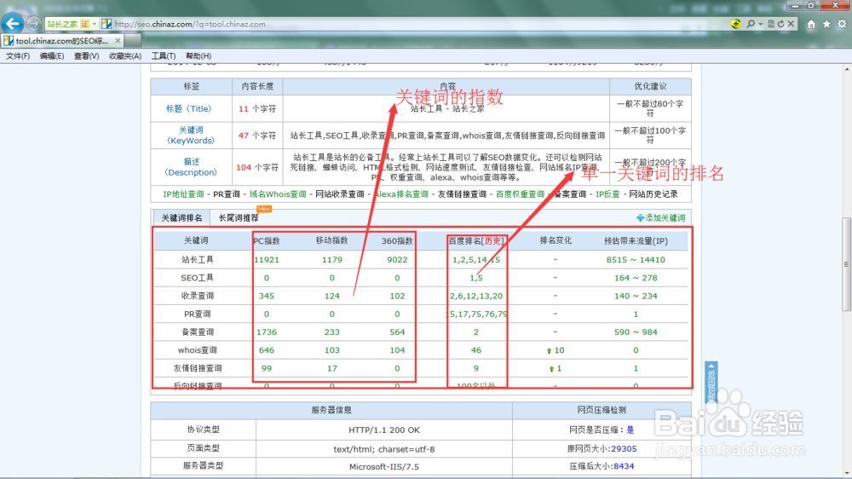Click the browser Forward arrow button
This screenshot has height=479, width=852.
(34, 24)
